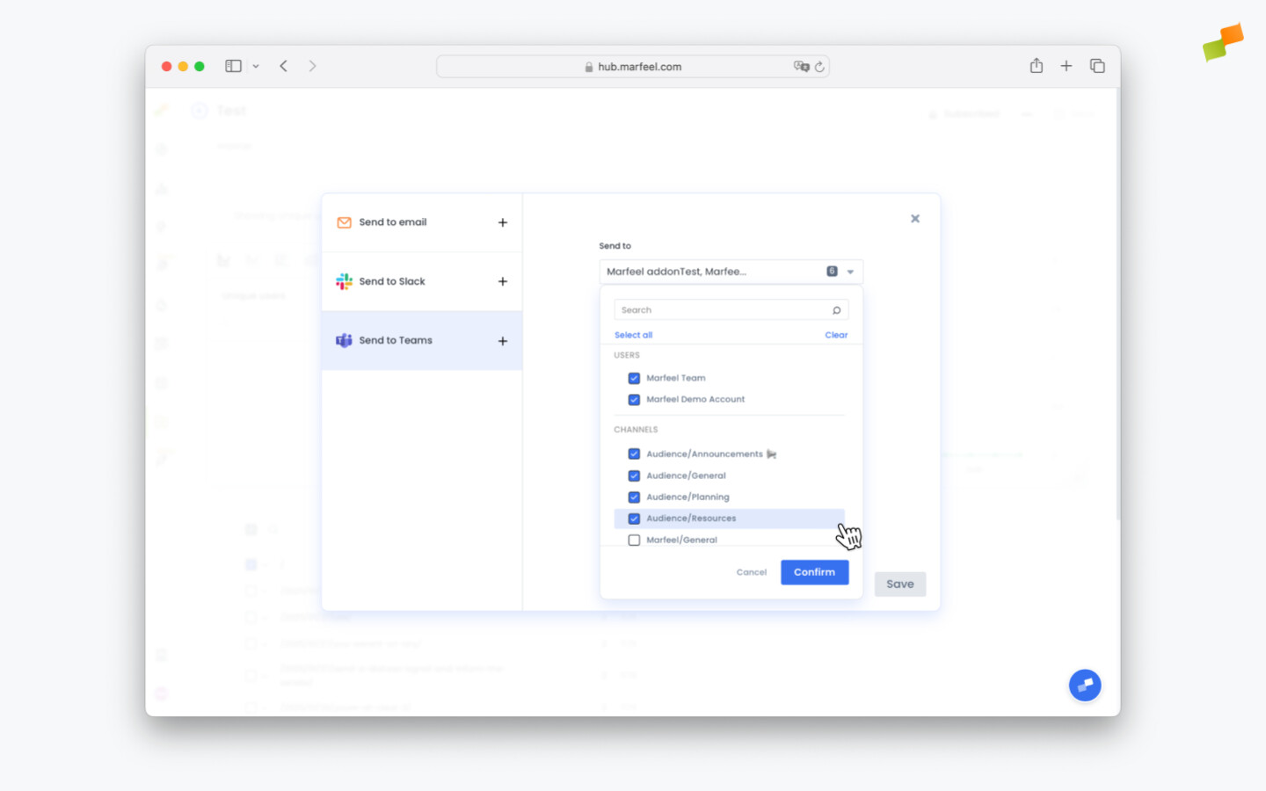Click the magnifier icon in the search field
Viewport: 1266px width, 791px height.
pyautogui.click(x=837, y=309)
